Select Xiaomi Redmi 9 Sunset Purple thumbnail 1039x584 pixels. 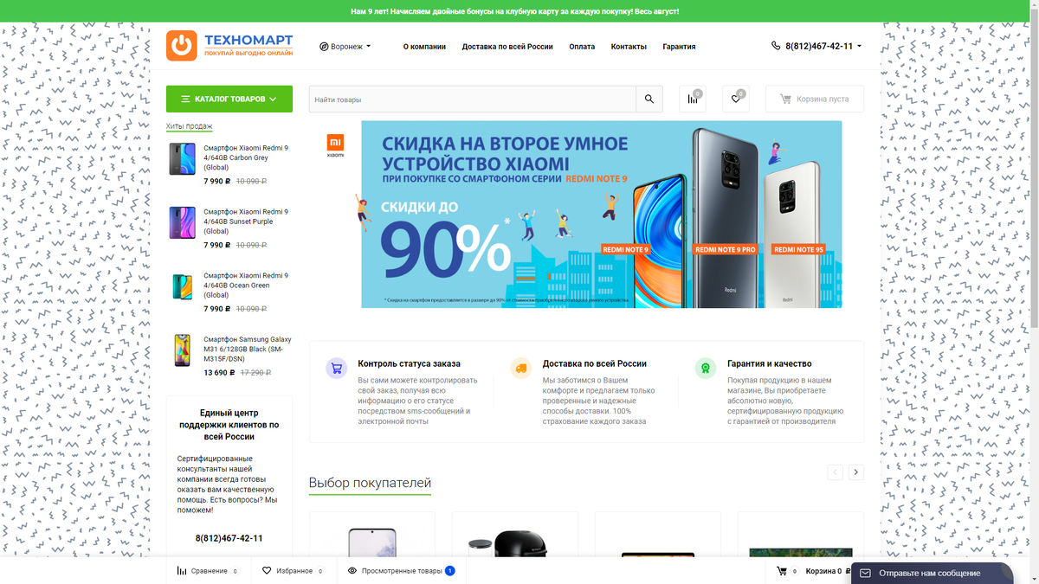(x=183, y=222)
